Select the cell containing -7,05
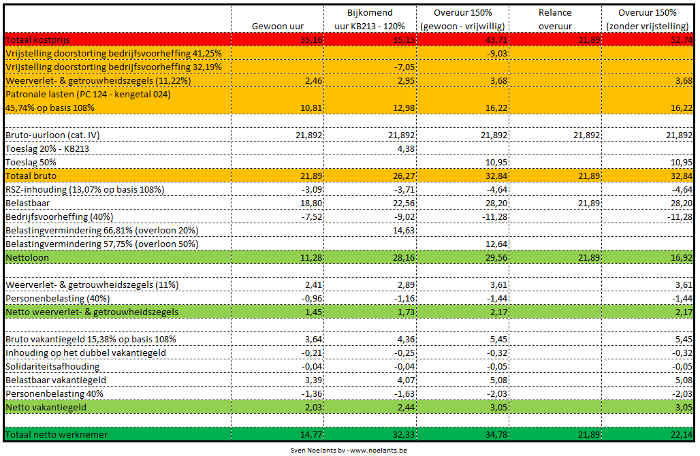The height and width of the screenshot is (456, 700). (x=404, y=67)
